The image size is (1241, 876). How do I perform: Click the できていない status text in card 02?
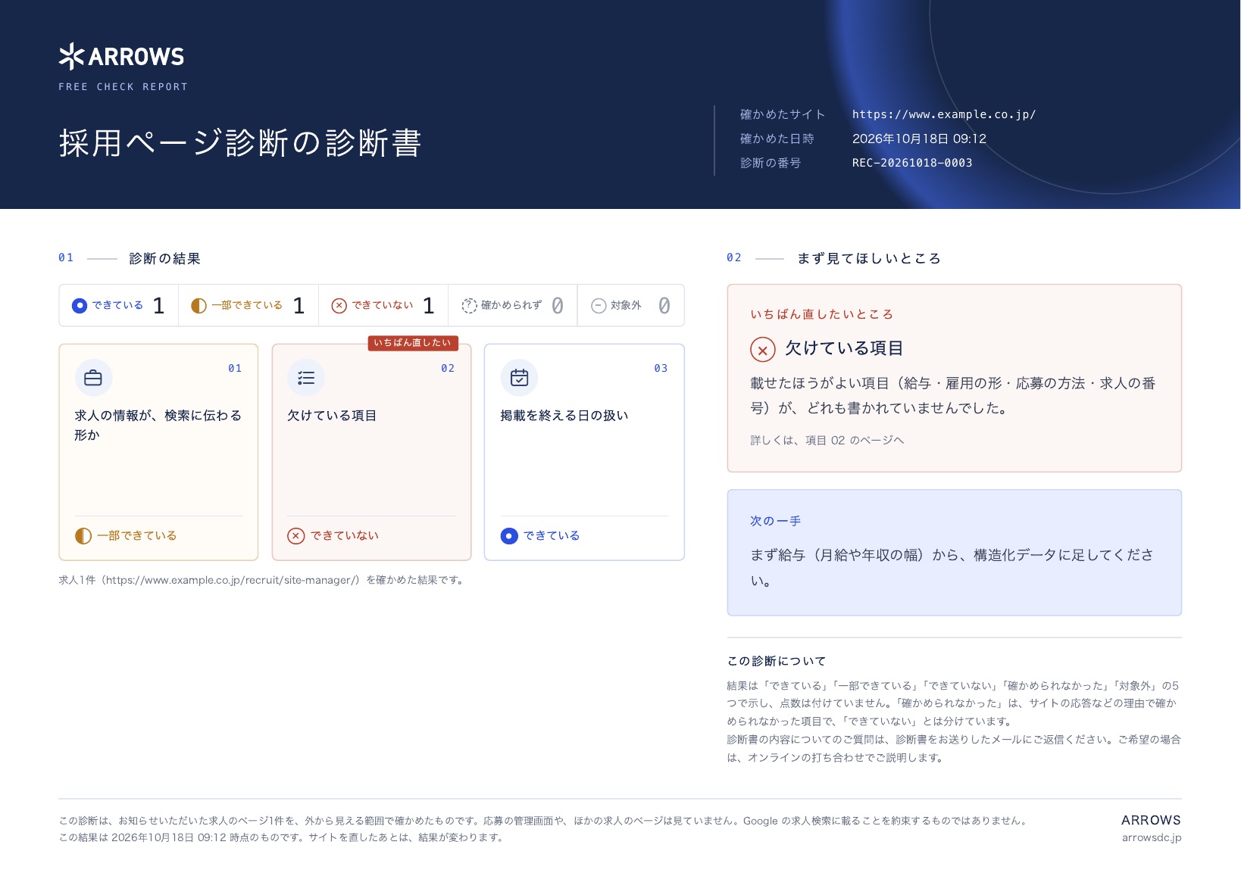[x=345, y=535]
